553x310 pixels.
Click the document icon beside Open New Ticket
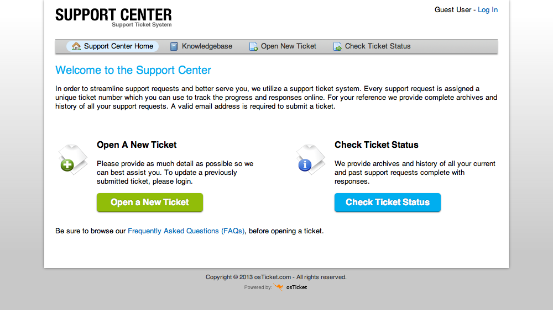253,46
